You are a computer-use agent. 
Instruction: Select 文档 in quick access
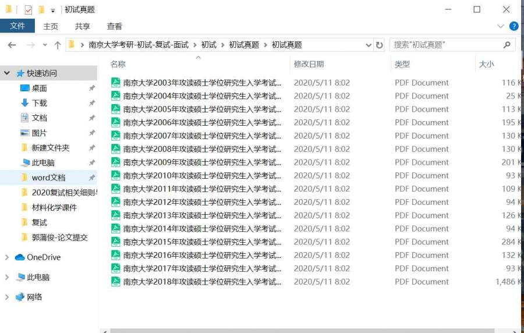39,118
